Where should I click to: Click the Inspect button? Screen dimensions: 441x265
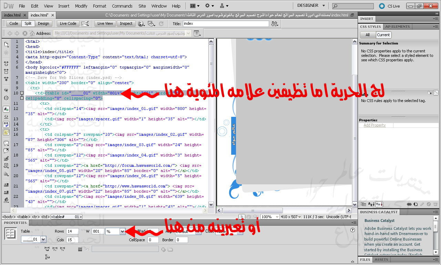click(126, 23)
